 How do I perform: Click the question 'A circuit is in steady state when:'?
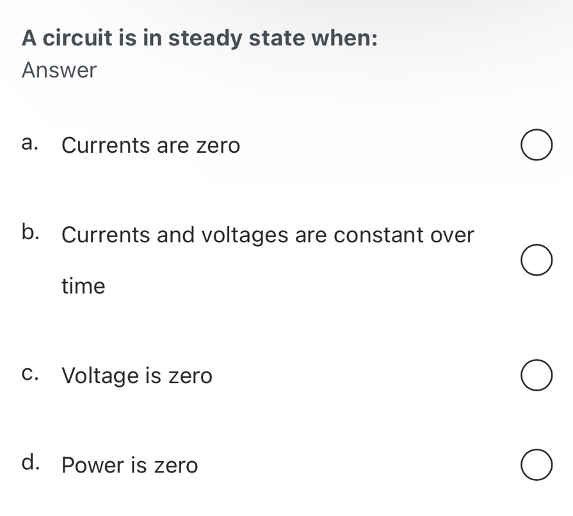[200, 38]
